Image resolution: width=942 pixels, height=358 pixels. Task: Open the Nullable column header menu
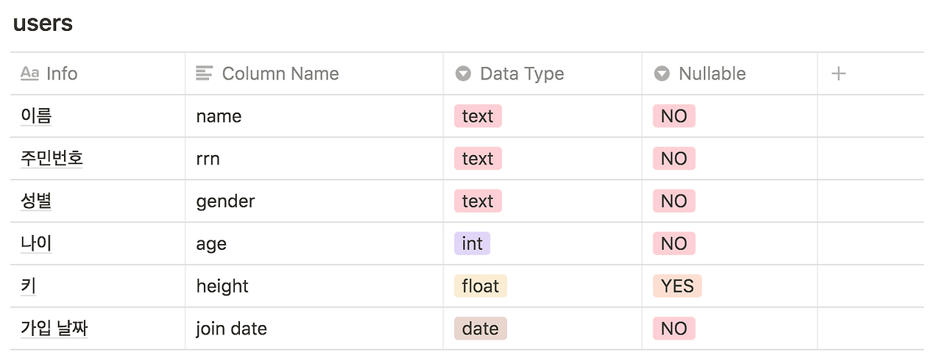coord(712,74)
